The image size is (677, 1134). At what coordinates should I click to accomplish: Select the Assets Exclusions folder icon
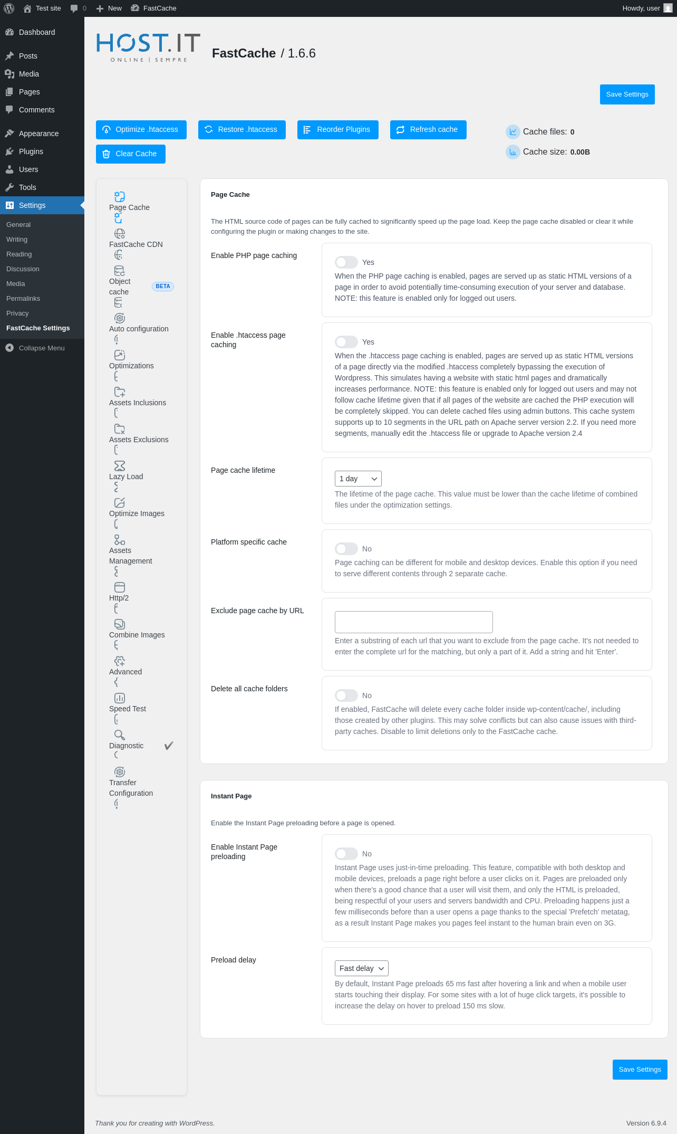(x=120, y=428)
